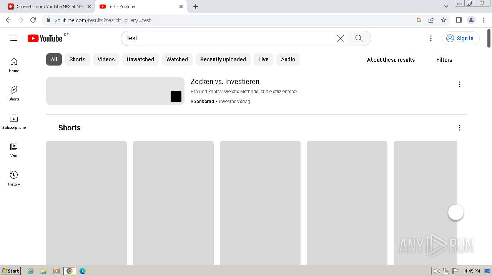Viewport: 492px width, 276px height.
Task: Open the volume speaker tray icon
Action: coord(437,271)
